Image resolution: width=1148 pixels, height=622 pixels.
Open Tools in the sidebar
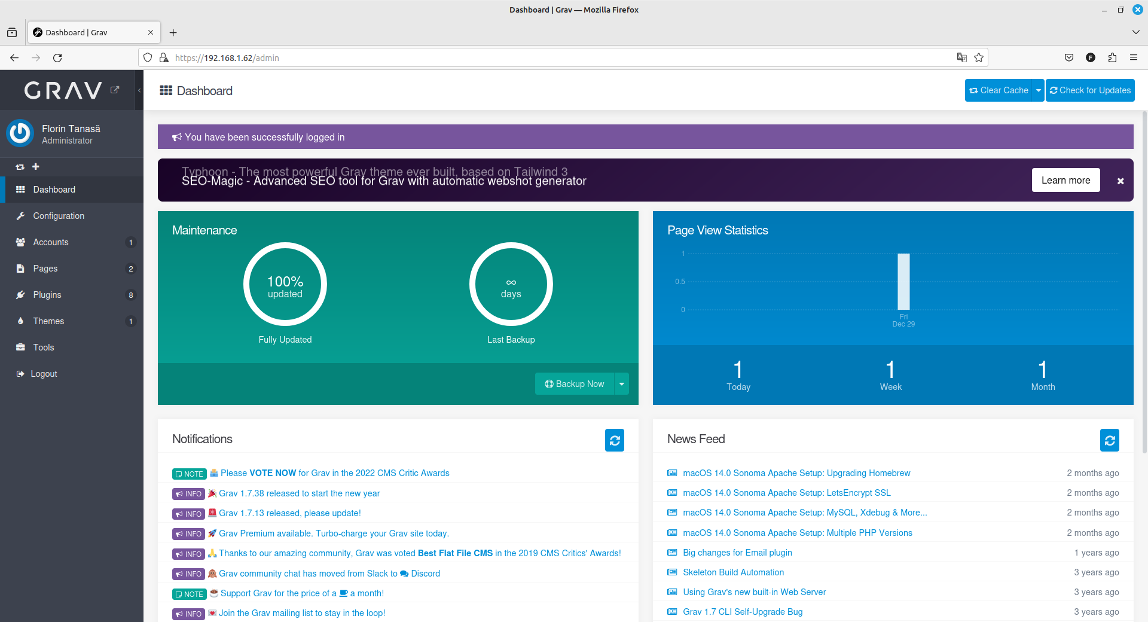pos(72,347)
